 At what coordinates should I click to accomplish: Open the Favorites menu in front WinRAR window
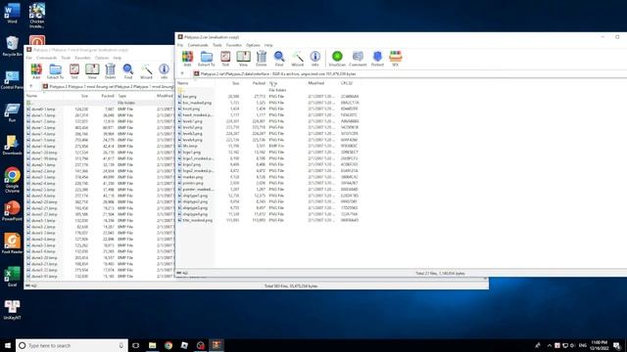pos(234,45)
